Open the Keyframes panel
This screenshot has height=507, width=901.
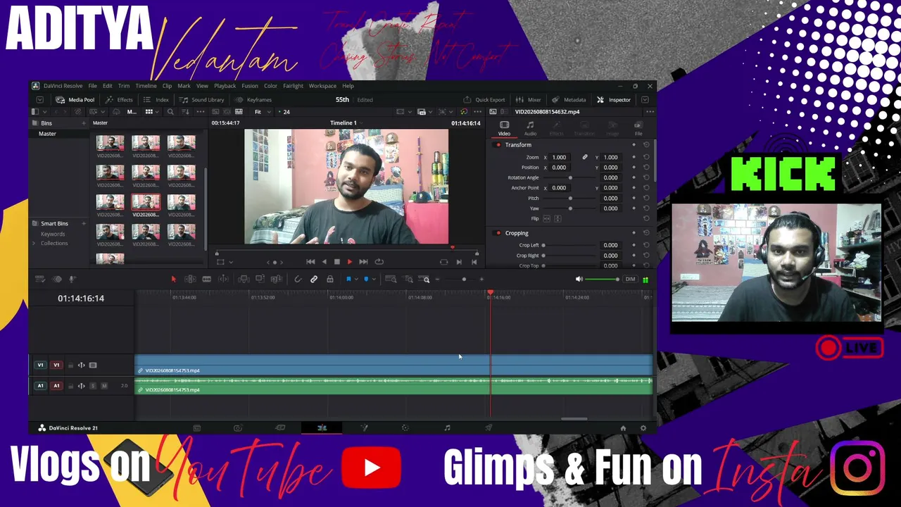(253, 100)
